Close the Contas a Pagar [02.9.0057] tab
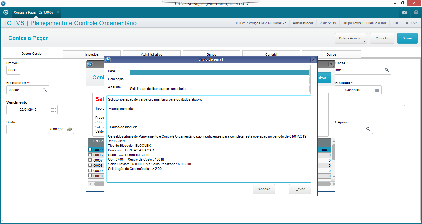Image resolution: width=422 pixels, height=224 pixels. [58, 12]
